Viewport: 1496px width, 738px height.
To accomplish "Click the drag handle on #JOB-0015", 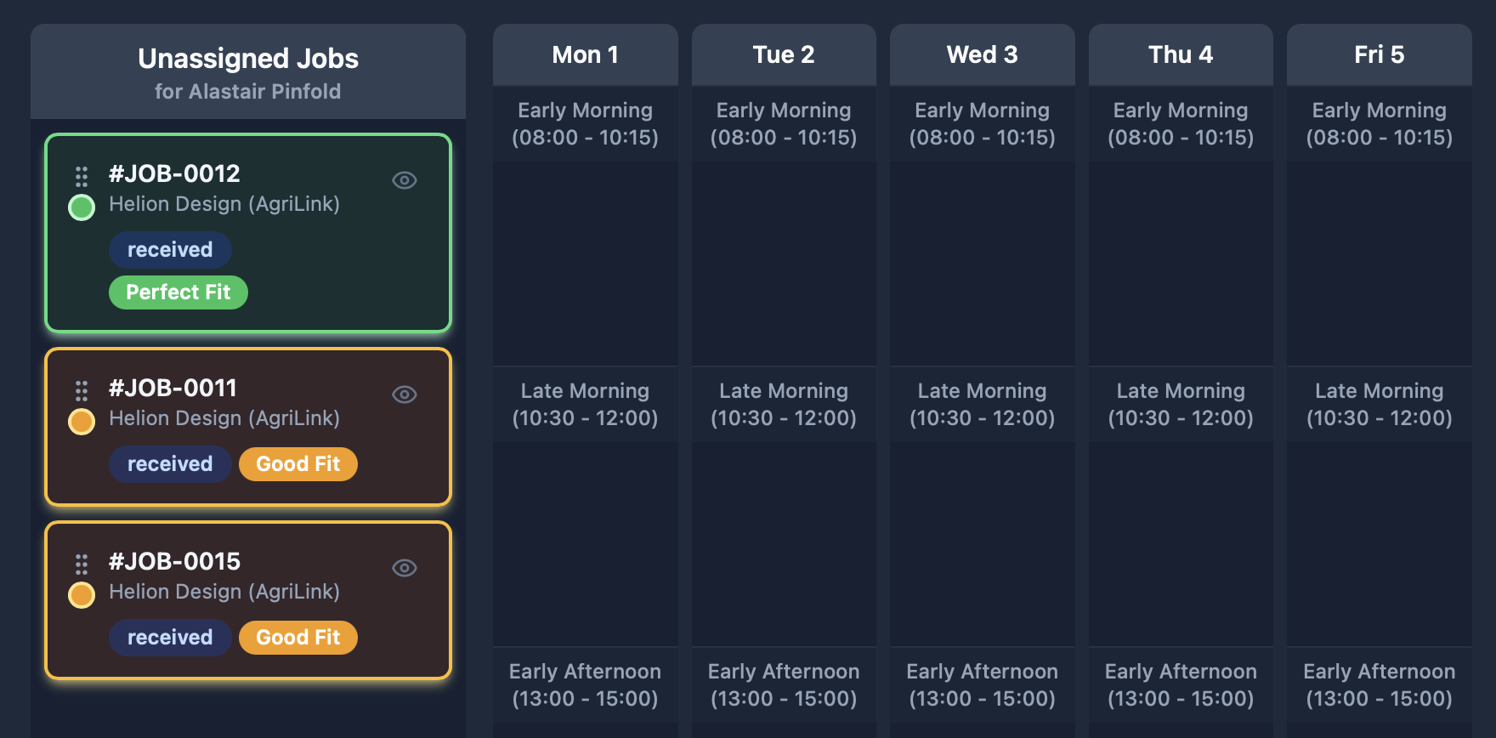I will [x=82, y=565].
